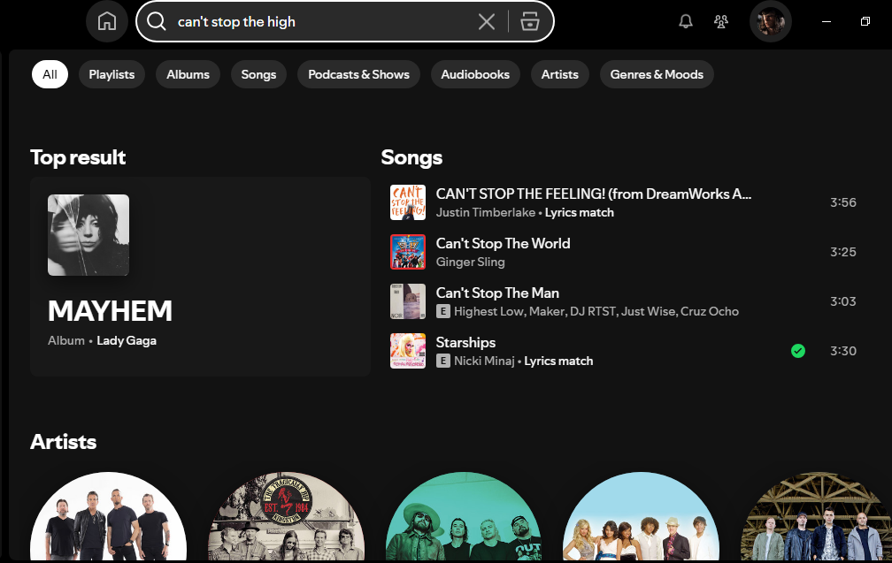Go to Spotify Home
The height and width of the screenshot is (563, 892).
pos(106,21)
